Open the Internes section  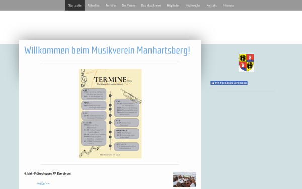[228, 5]
